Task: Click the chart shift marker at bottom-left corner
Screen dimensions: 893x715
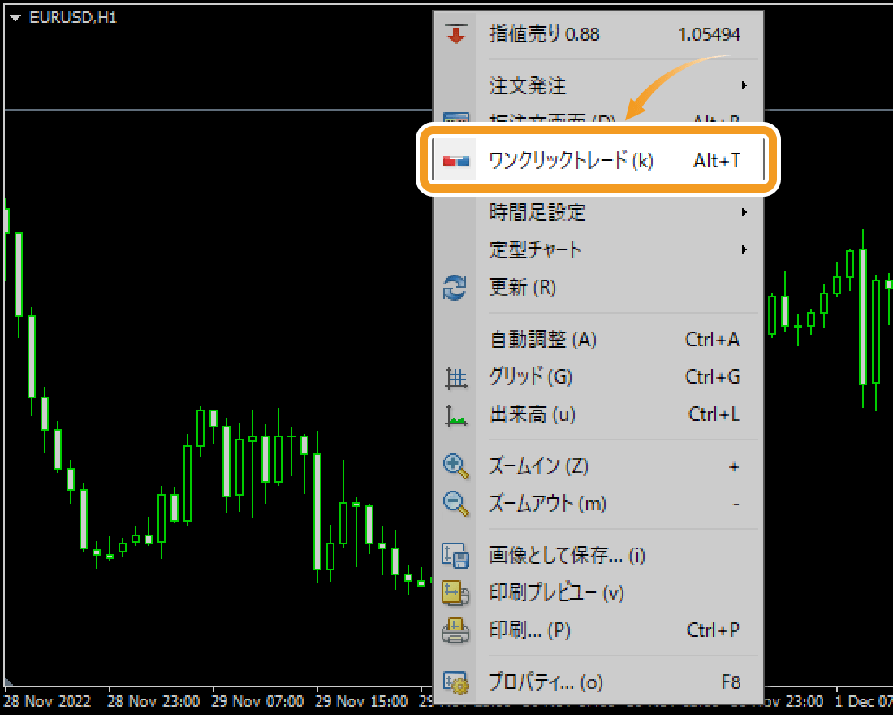Action: (x=8, y=682)
